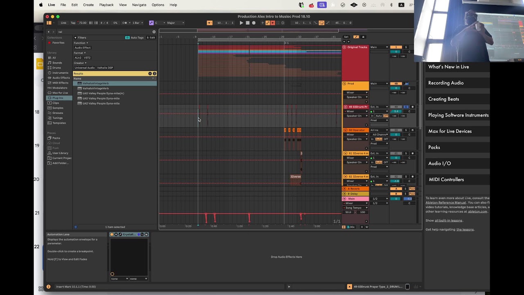The height and width of the screenshot is (295, 524).
Task: Clear the browser search field text
Action: [154, 32]
